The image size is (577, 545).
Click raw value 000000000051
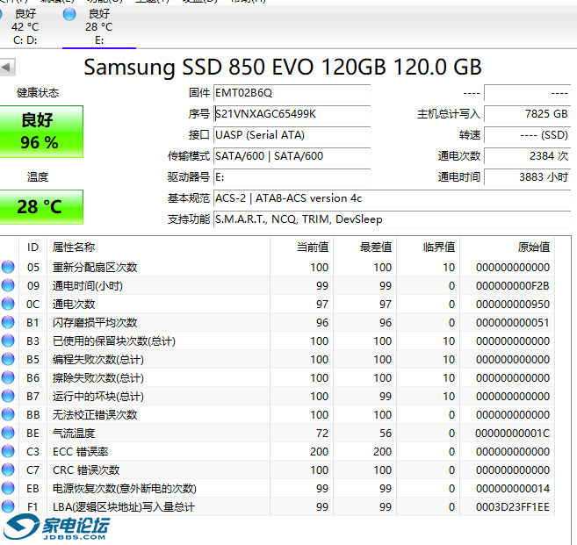point(513,322)
